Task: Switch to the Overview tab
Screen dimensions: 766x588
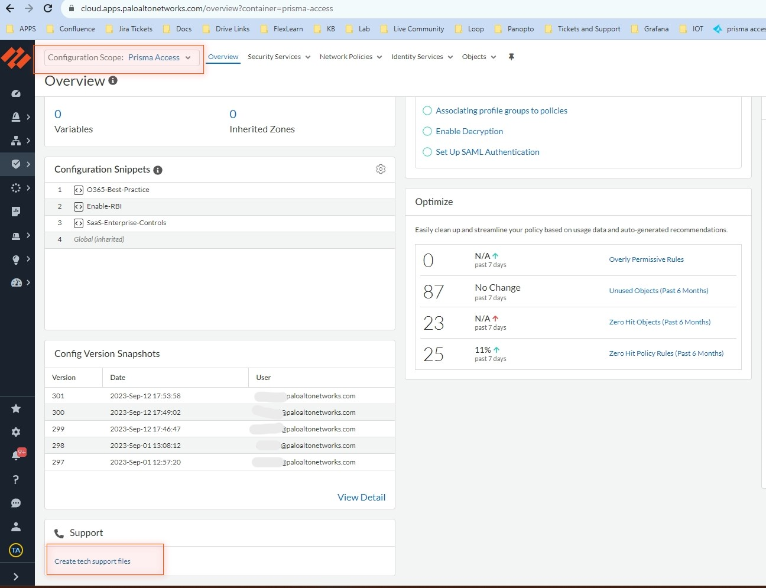Action: point(223,57)
